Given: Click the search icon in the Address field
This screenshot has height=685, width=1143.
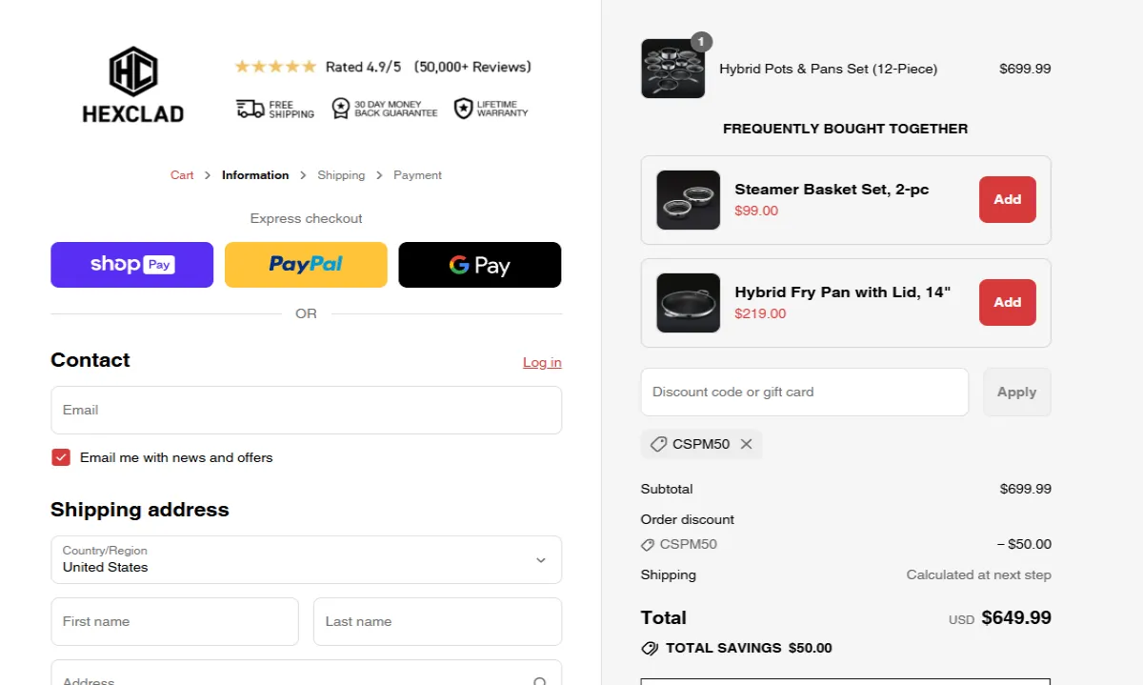Looking at the screenshot, I should click(x=540, y=678).
